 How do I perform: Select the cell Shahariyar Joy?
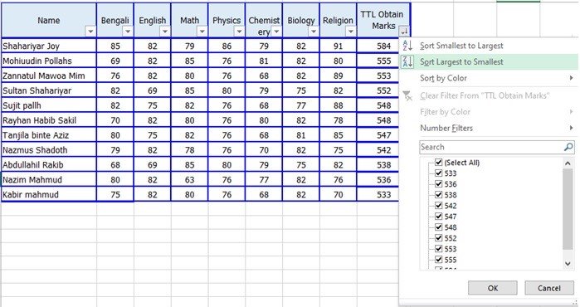click(49, 46)
